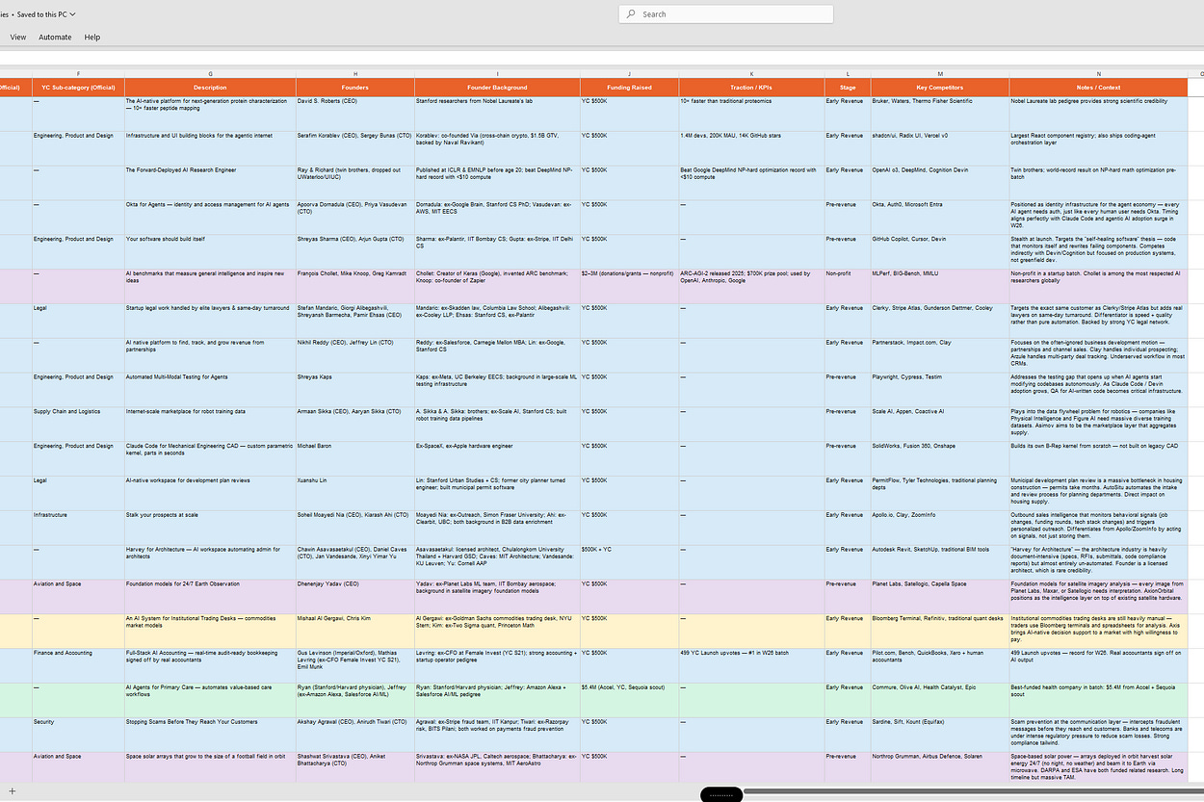This screenshot has height=802, width=1204.
Task: Select column I header
Action: pyautogui.click(x=497, y=74)
